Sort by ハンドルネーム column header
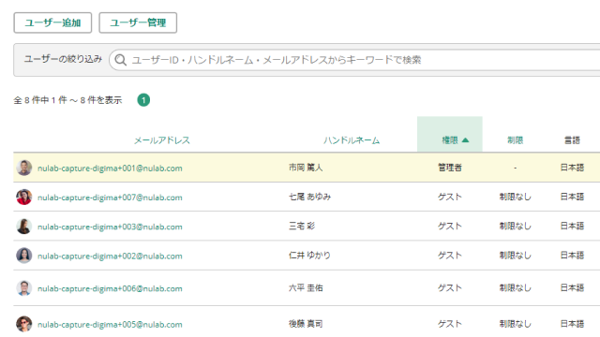Viewport: 600px width, 337px height. click(x=352, y=140)
